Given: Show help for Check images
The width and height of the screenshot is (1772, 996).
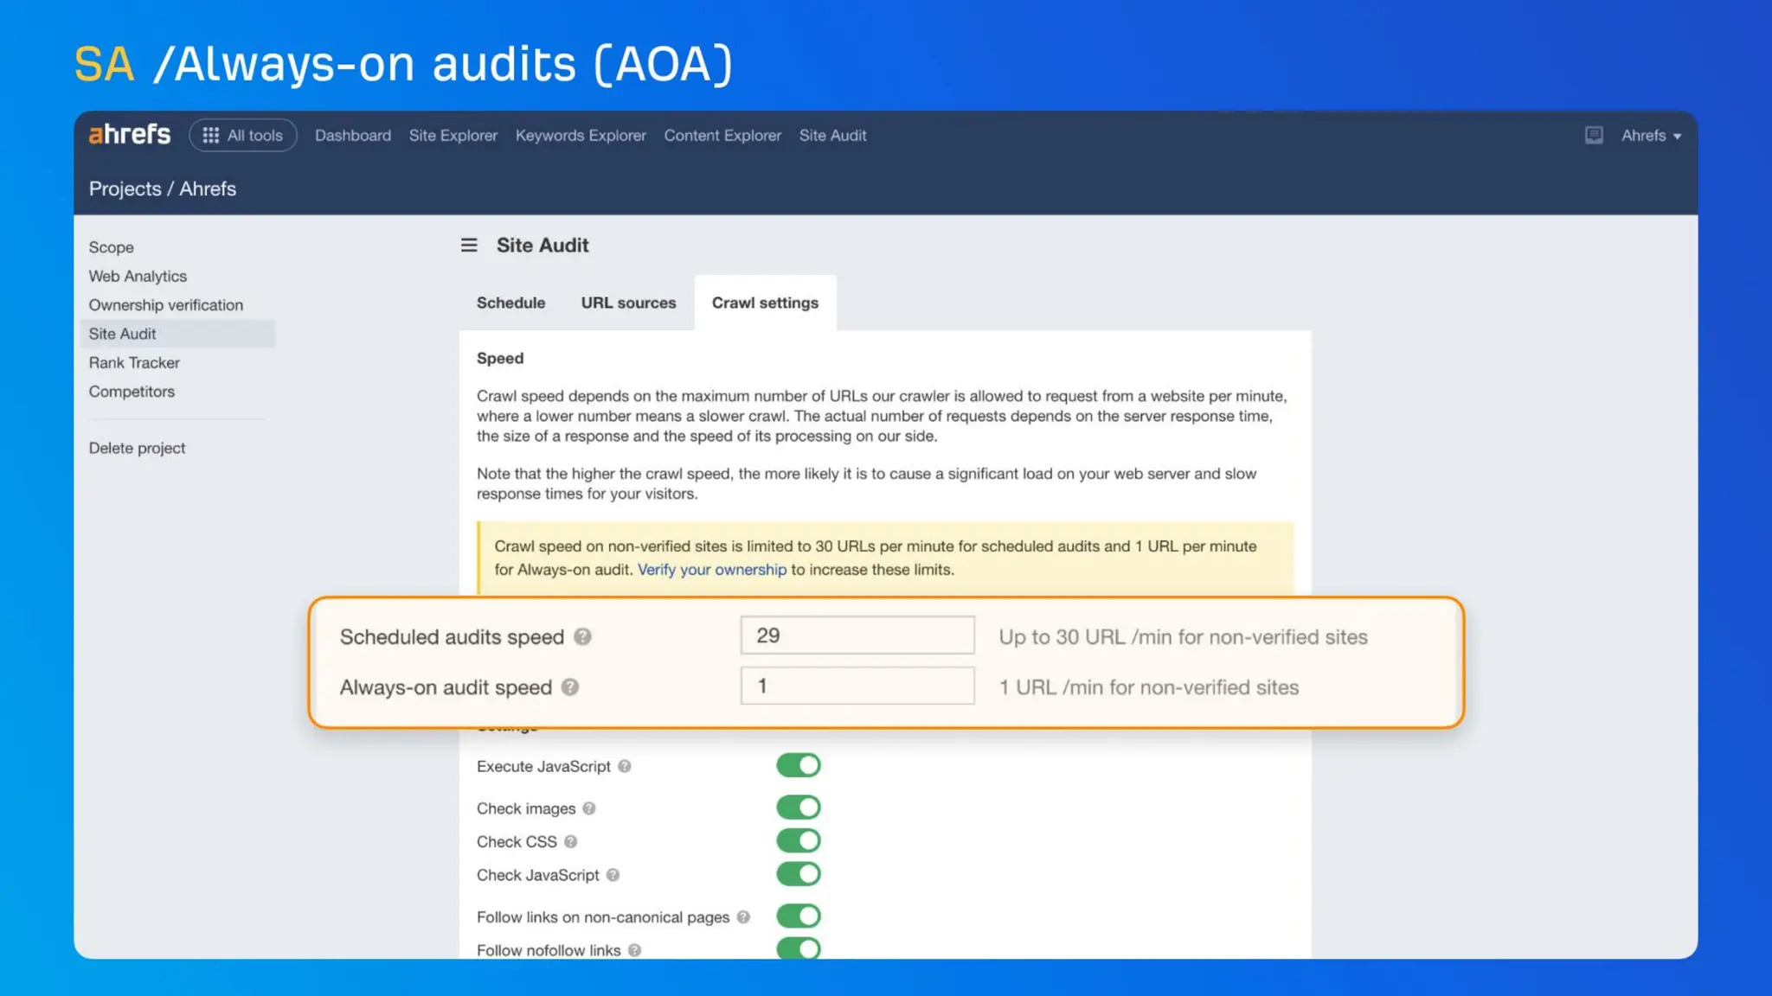Looking at the screenshot, I should [x=589, y=808].
